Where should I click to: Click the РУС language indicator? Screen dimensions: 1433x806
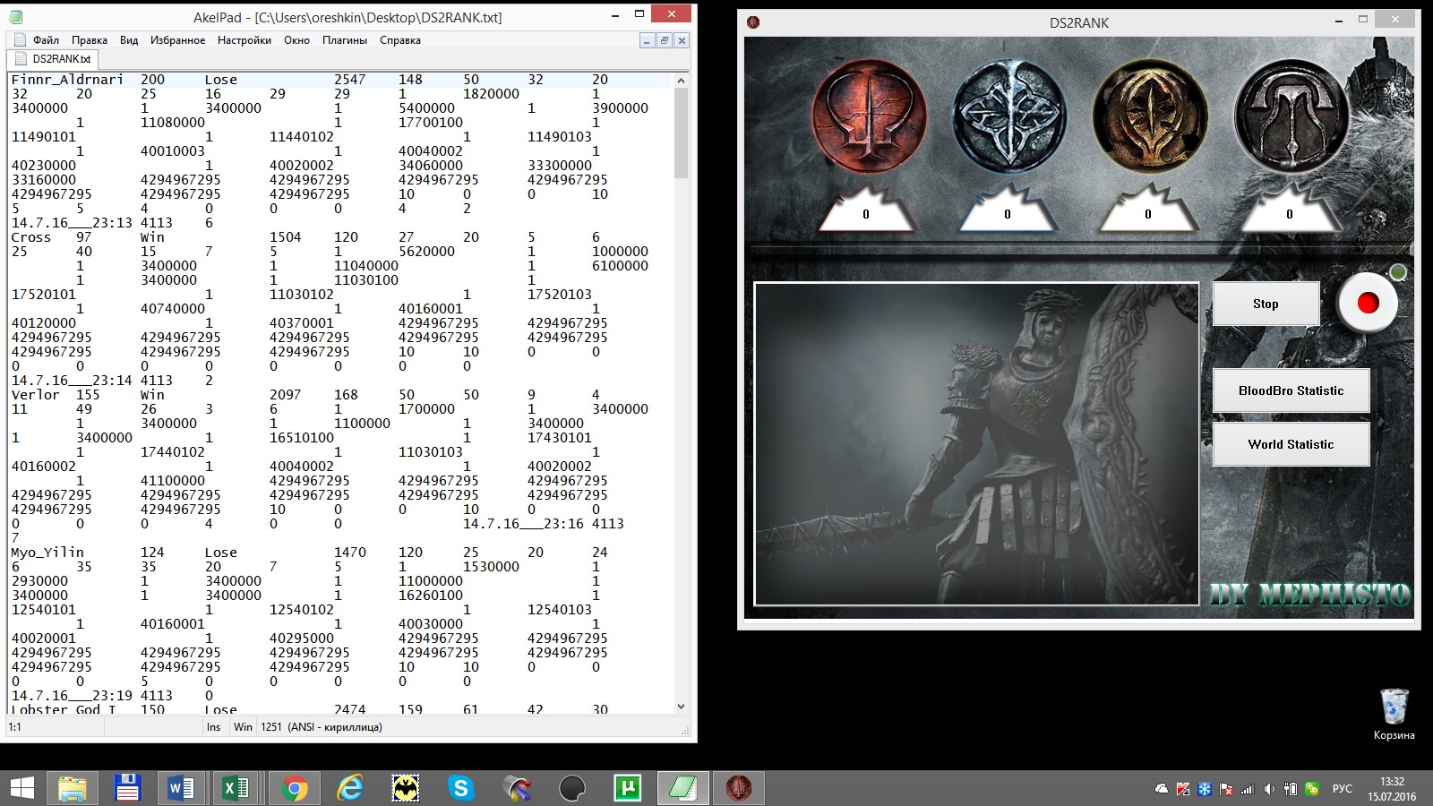[x=1342, y=789]
